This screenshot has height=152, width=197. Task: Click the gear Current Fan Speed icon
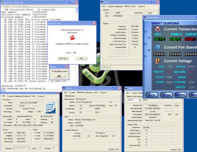158,47
